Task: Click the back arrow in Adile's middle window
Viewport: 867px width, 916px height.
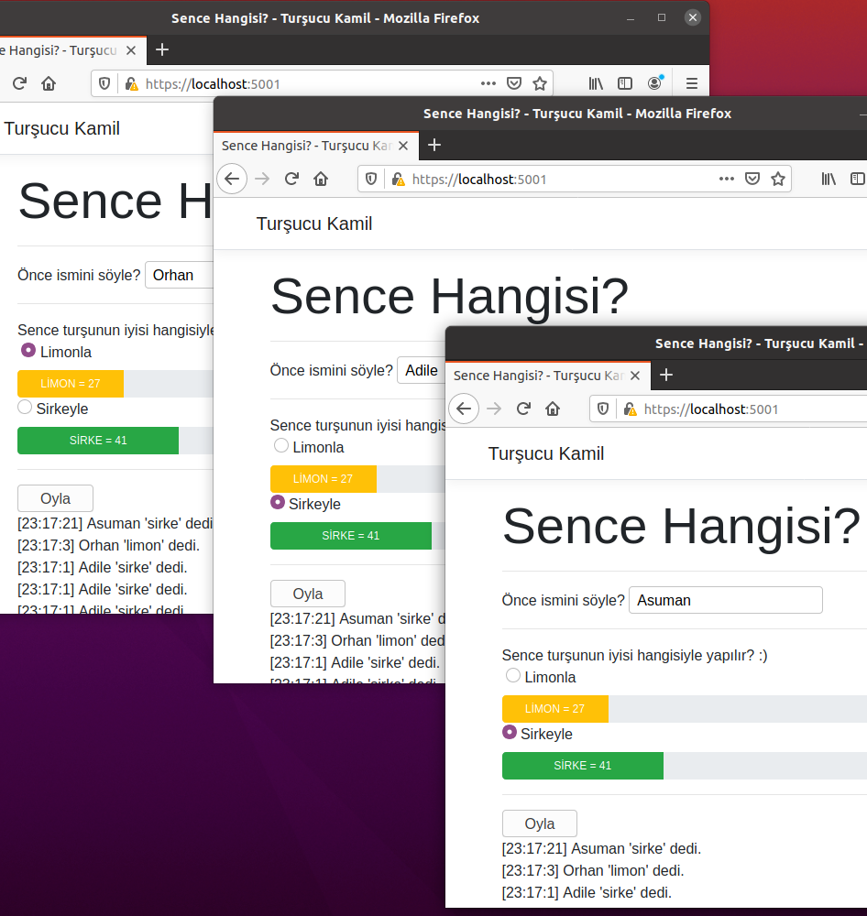Action: click(x=232, y=179)
